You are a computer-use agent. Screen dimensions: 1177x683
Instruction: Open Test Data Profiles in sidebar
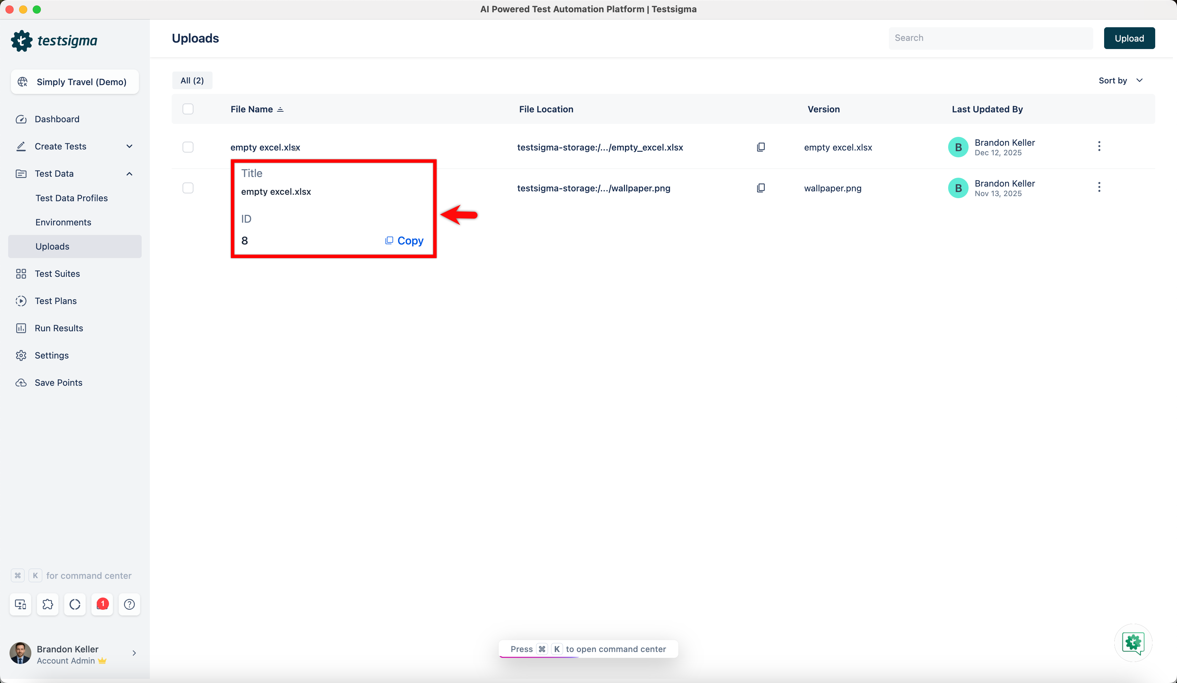click(72, 198)
